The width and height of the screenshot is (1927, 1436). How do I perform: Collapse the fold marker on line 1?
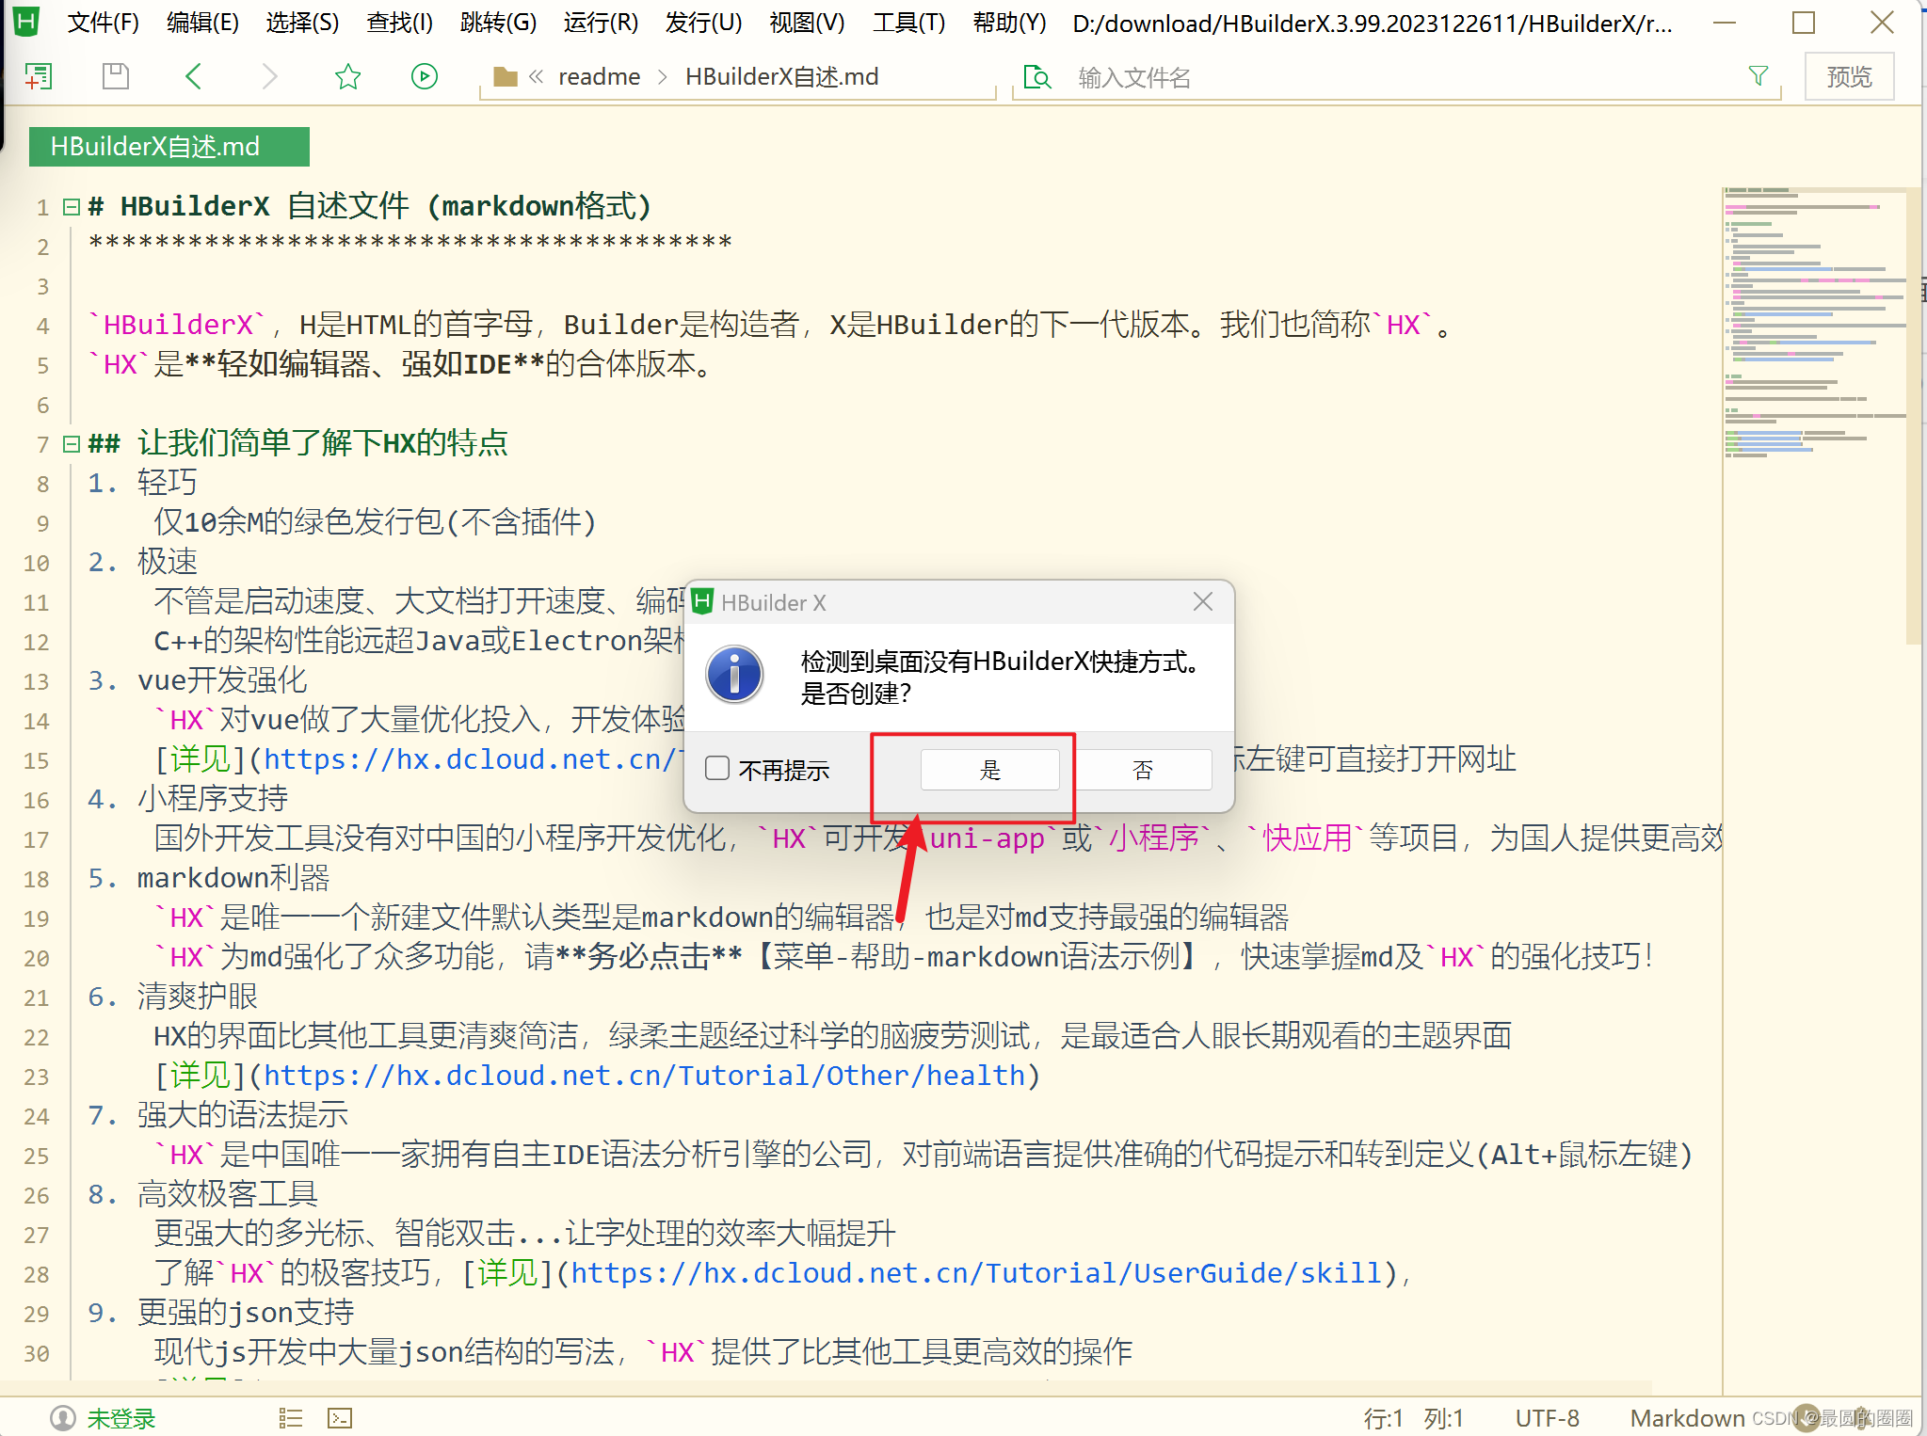[72, 207]
